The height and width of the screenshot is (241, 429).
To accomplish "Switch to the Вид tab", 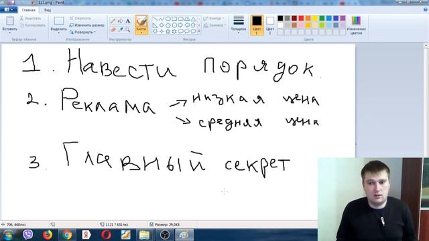I will coord(48,10).
